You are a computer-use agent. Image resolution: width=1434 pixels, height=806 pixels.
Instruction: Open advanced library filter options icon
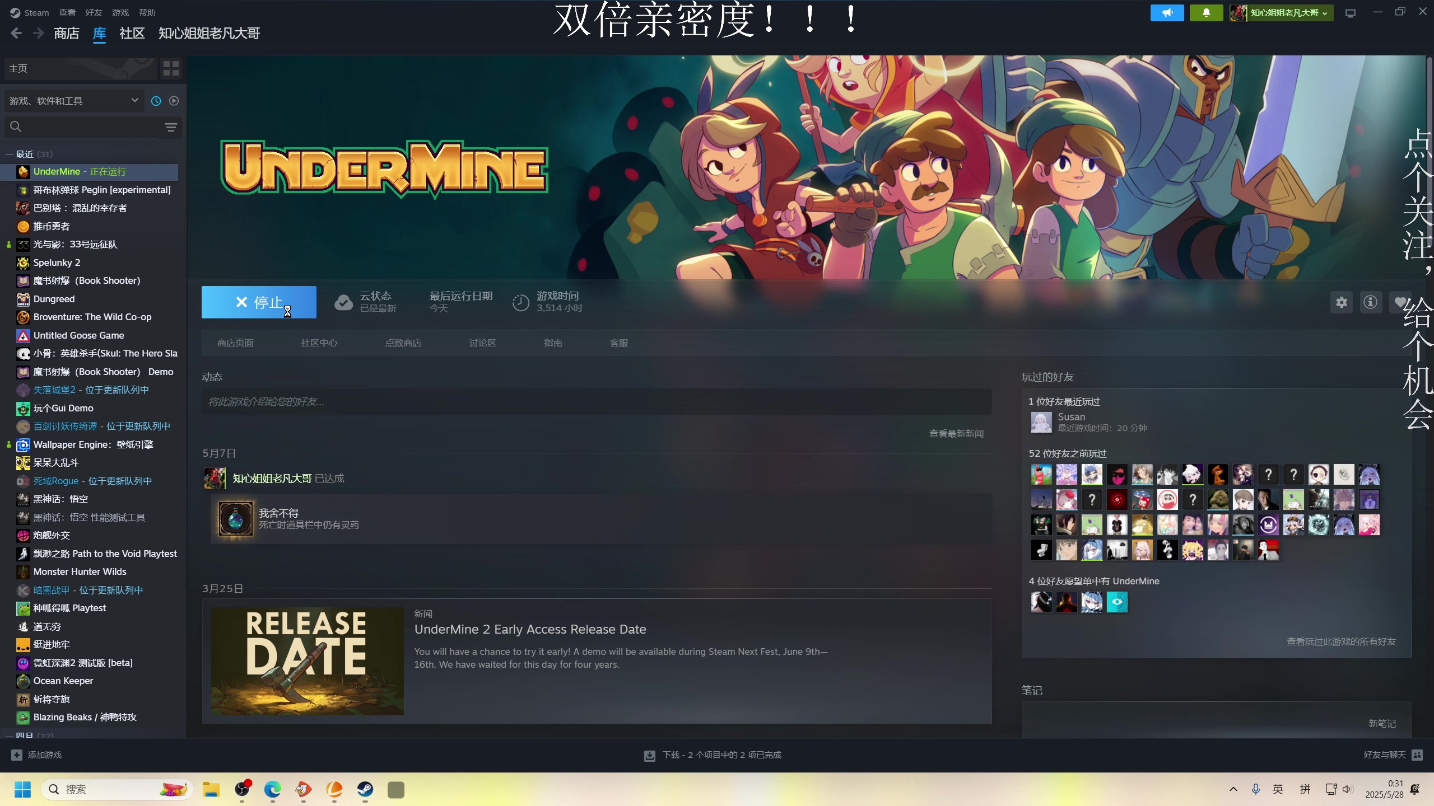(171, 127)
